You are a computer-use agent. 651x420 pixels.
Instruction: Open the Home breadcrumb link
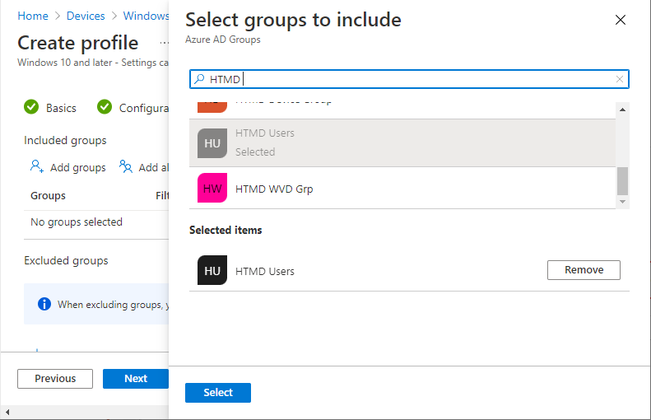point(33,16)
